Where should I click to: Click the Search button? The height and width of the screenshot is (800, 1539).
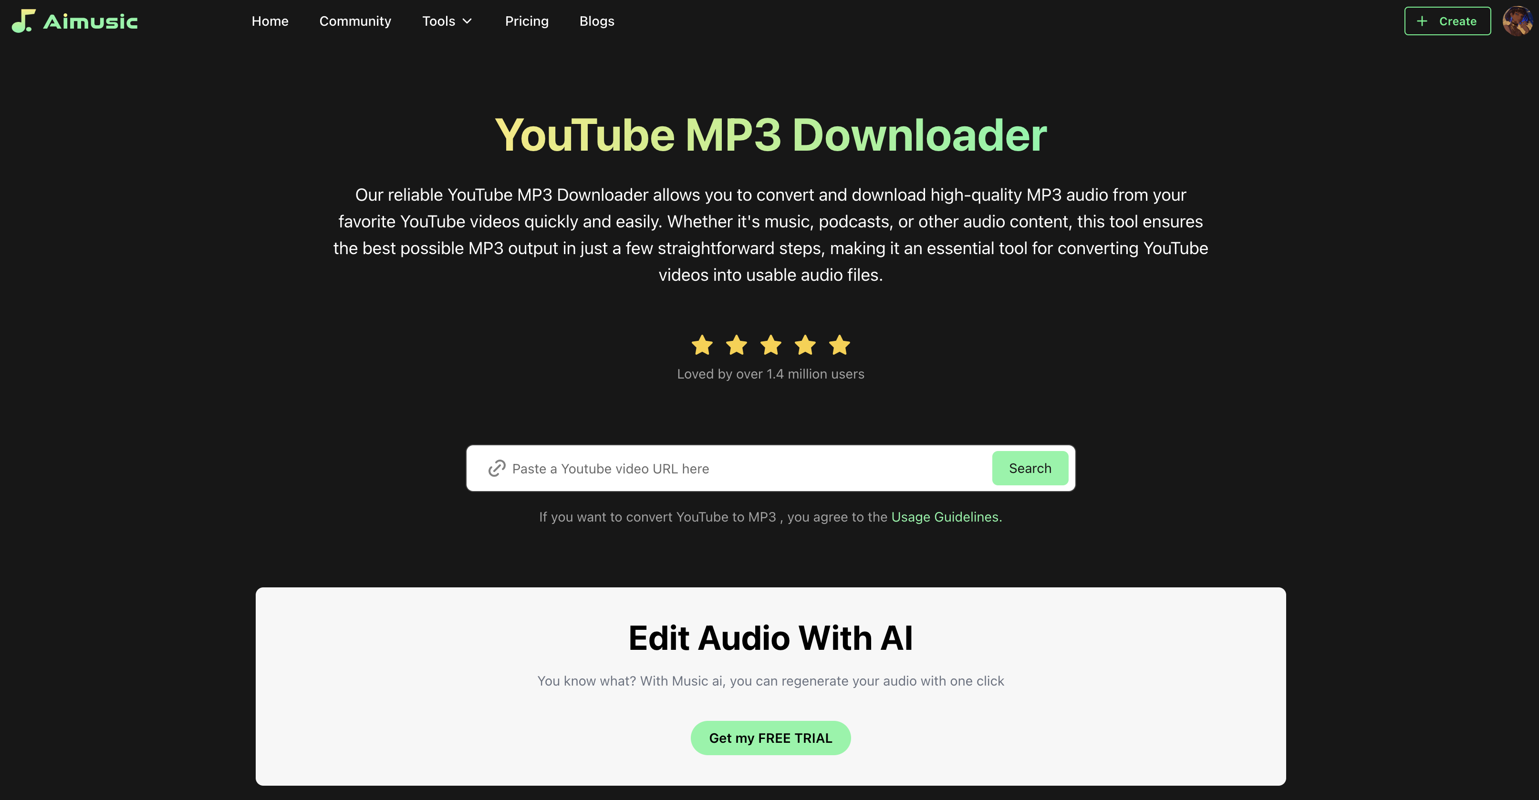tap(1030, 468)
